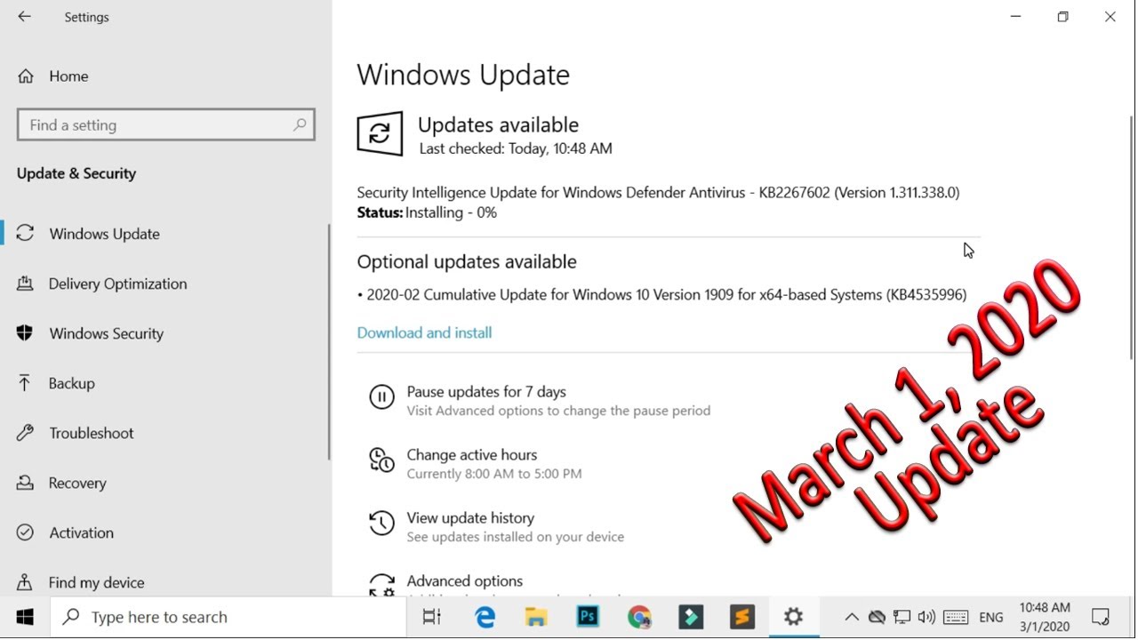Image resolution: width=1138 pixels, height=640 pixels.
Task: Click the back arrow in Settings
Action: click(24, 17)
